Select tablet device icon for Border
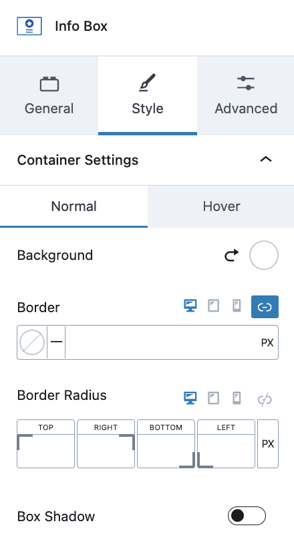 pyautogui.click(x=213, y=306)
